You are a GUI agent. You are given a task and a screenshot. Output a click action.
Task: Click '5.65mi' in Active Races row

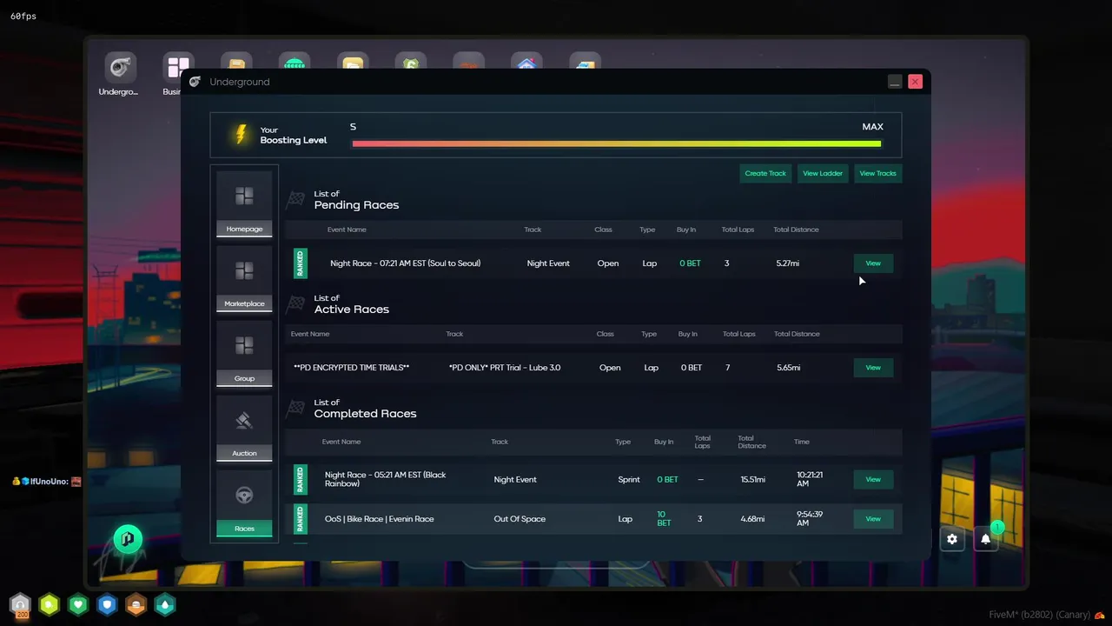(789, 368)
